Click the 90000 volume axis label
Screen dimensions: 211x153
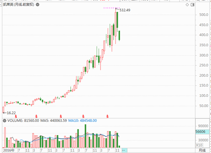203,126
